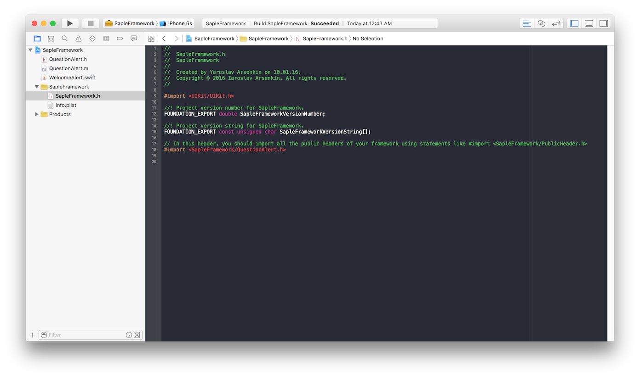Select Info.plist in the navigator

coord(86,105)
